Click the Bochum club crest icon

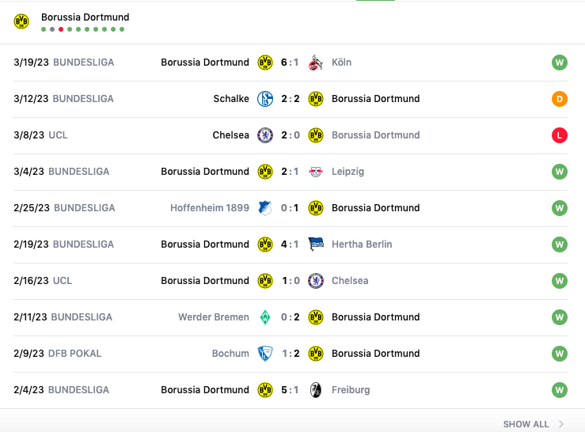pos(265,354)
